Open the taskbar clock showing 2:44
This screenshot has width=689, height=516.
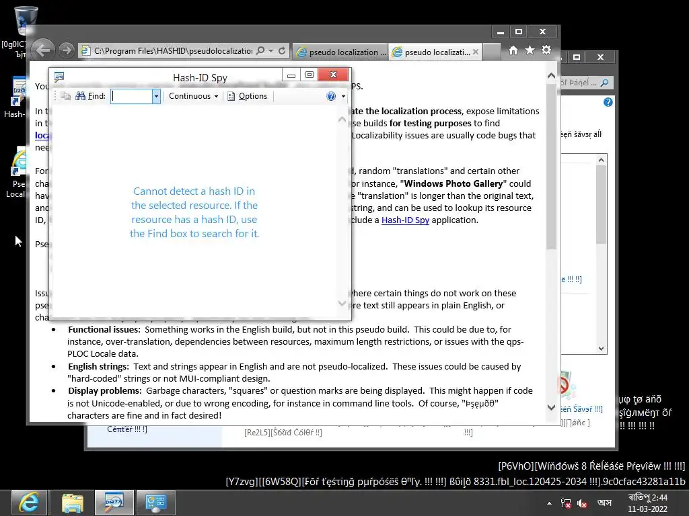pyautogui.click(x=647, y=503)
